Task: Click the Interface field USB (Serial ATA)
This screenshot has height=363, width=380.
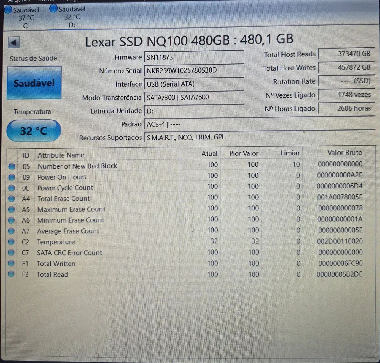Action: (194, 84)
